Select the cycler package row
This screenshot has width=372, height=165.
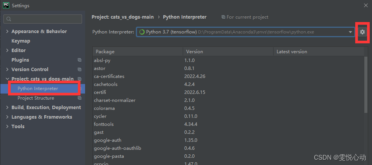[228, 116]
